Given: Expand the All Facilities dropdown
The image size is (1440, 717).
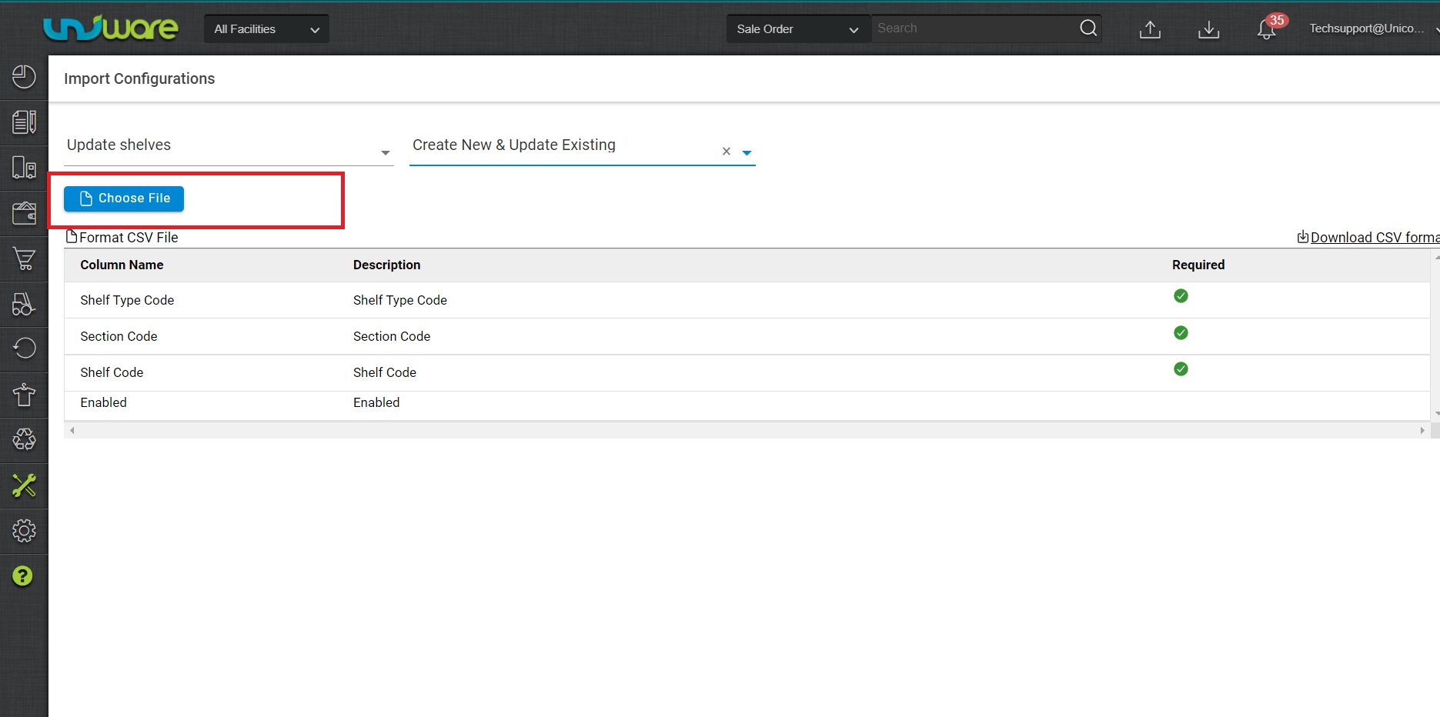Looking at the screenshot, I should coord(266,29).
